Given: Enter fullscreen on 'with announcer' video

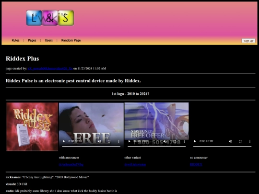Looking at the screenshot, I should [109, 141].
